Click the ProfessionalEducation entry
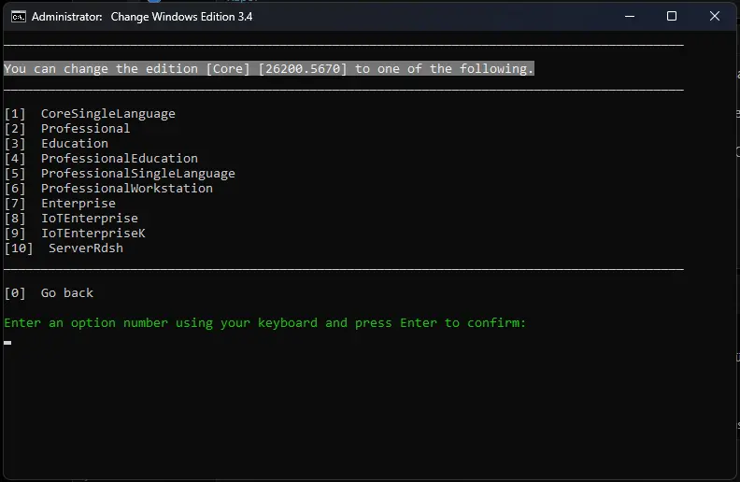Screen dimensions: 740x482 click(x=101, y=159)
